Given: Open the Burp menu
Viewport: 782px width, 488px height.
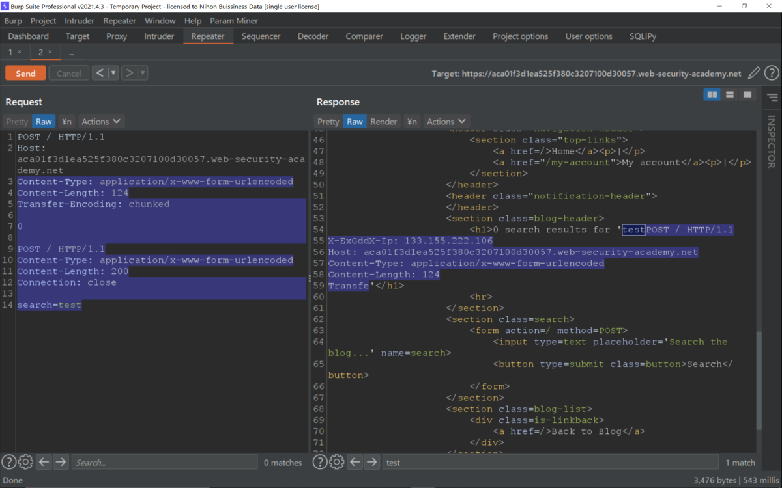Looking at the screenshot, I should 13,21.
